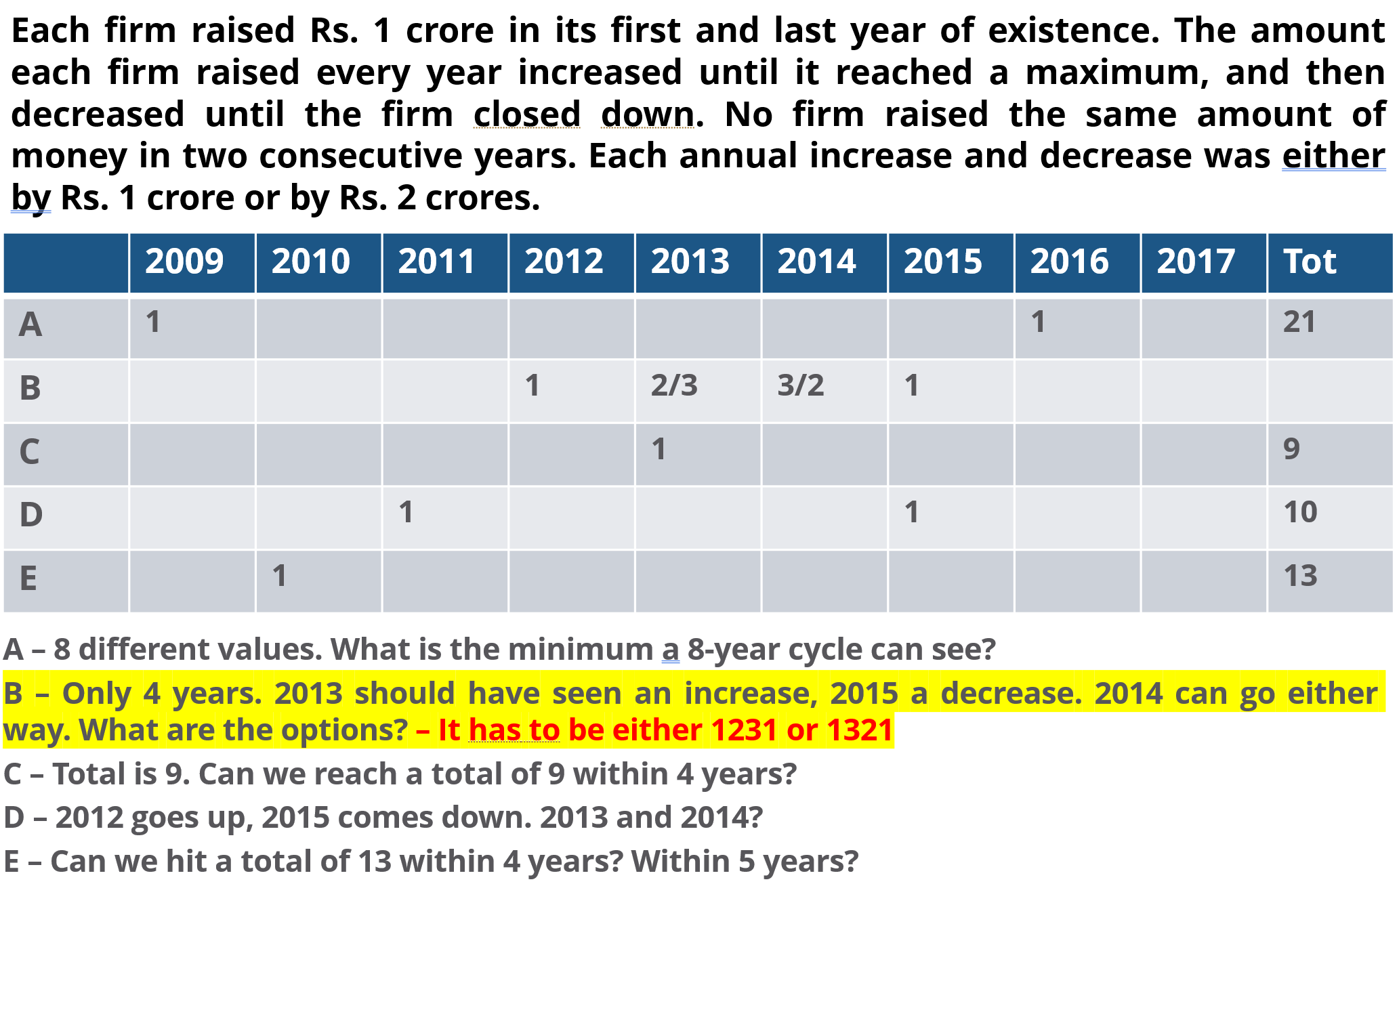1399x1010 pixels.
Task: Click the 2011 column header
Action: 445,264
